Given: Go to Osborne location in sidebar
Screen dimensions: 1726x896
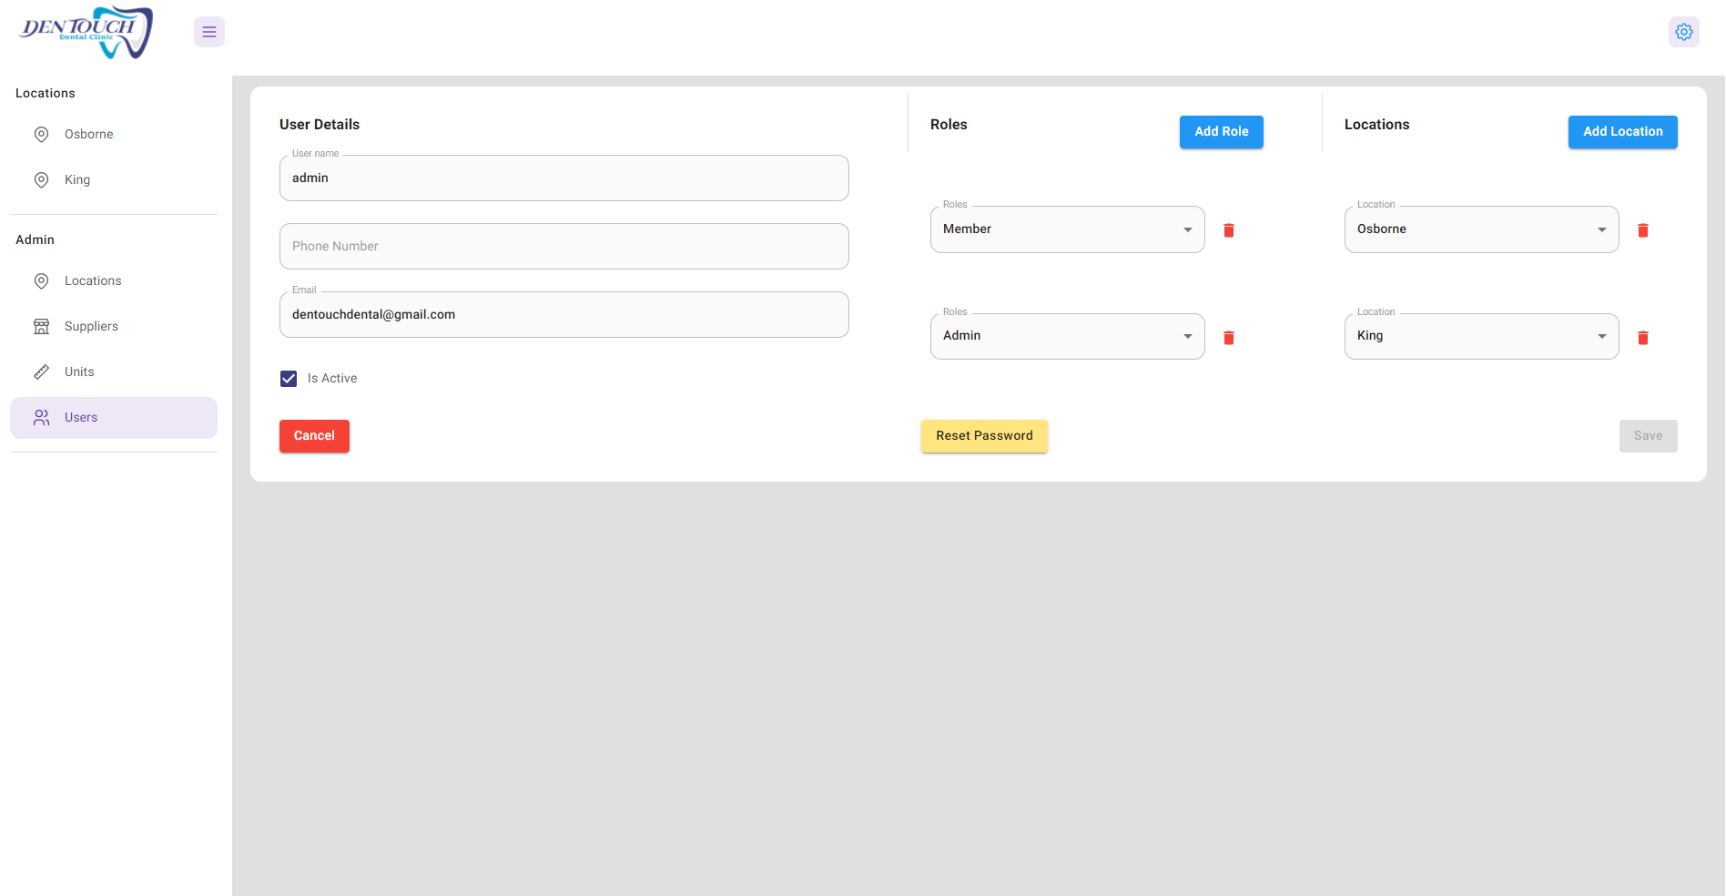Looking at the screenshot, I should tap(114, 135).
